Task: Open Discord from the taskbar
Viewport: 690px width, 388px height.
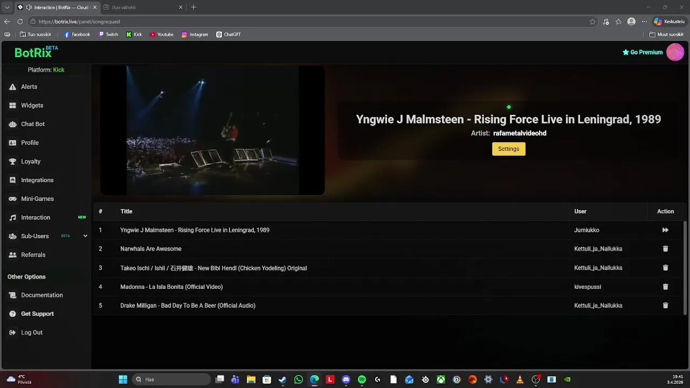Action: pos(346,379)
